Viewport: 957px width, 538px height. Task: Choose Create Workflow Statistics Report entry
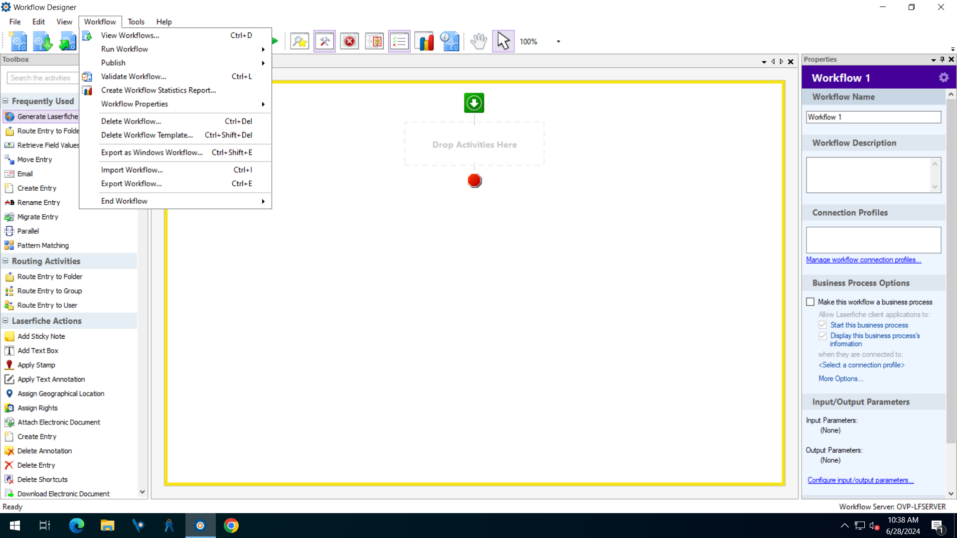coord(176,90)
